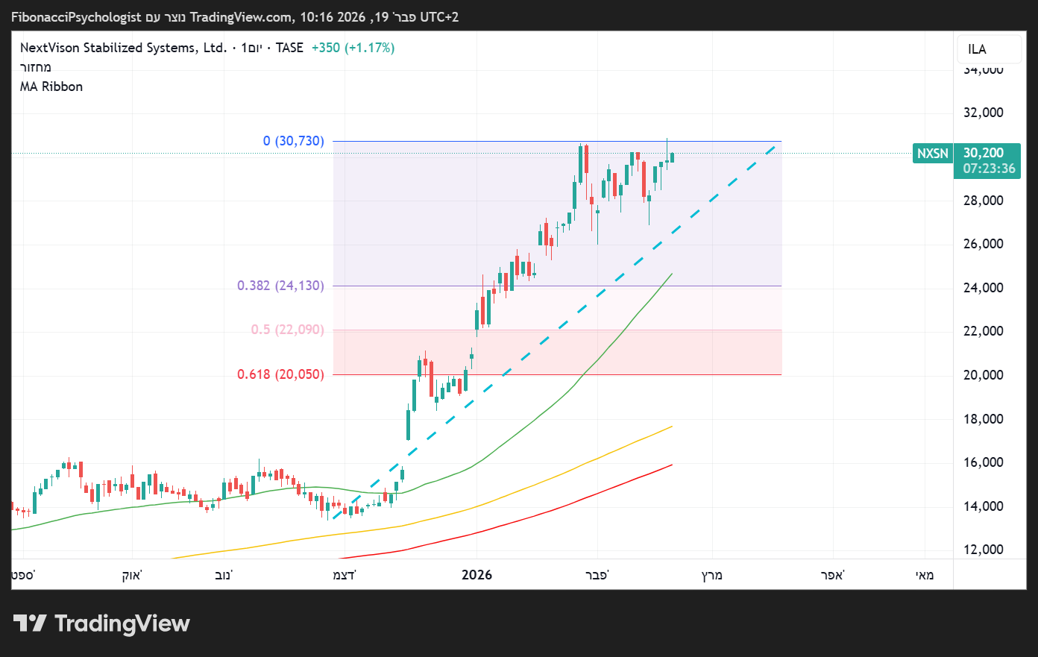Viewport: 1038px width, 657px height.
Task: Click the מרץ month label on time axis
Action: pyautogui.click(x=712, y=575)
